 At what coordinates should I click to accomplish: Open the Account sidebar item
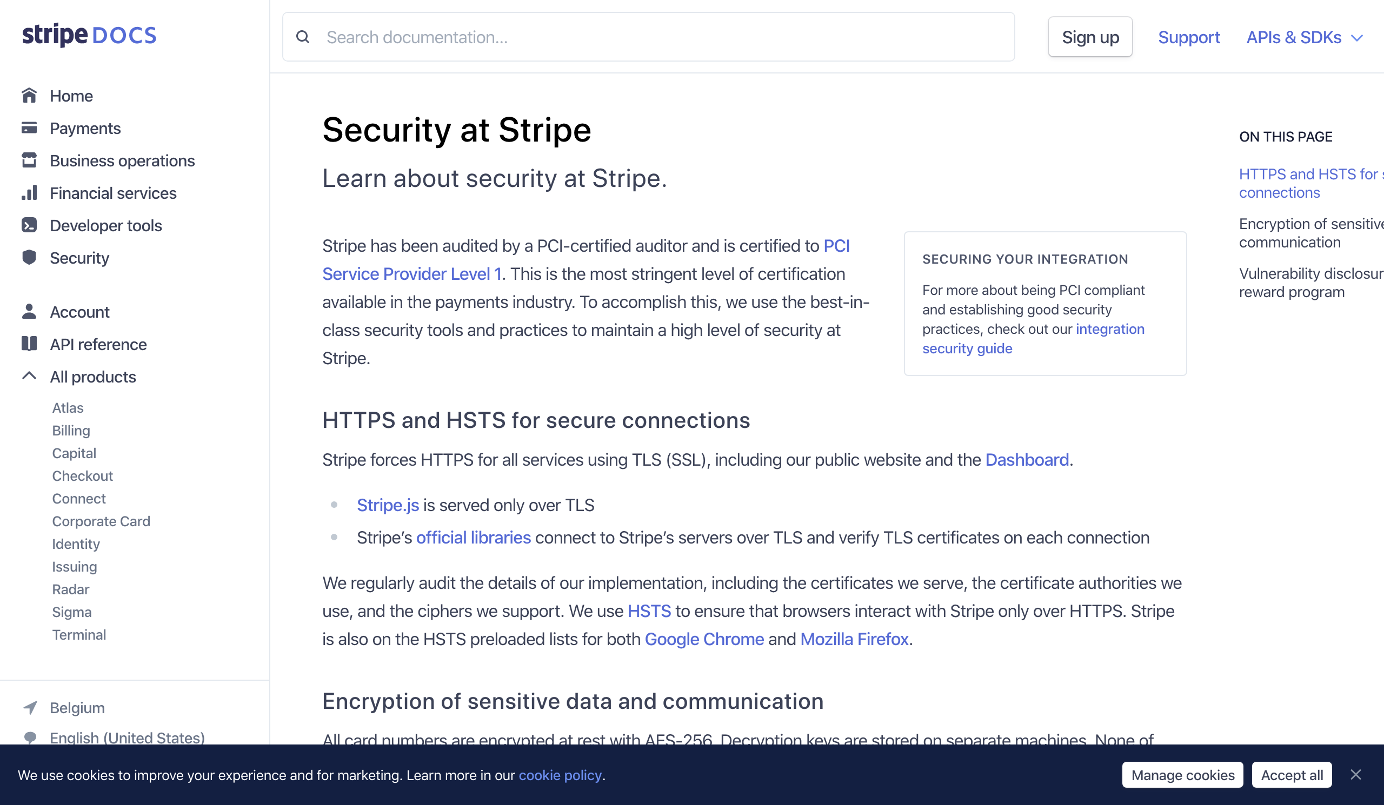tap(79, 311)
